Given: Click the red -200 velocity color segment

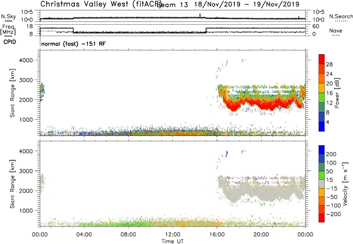Looking at the screenshot, I should click(x=322, y=218).
